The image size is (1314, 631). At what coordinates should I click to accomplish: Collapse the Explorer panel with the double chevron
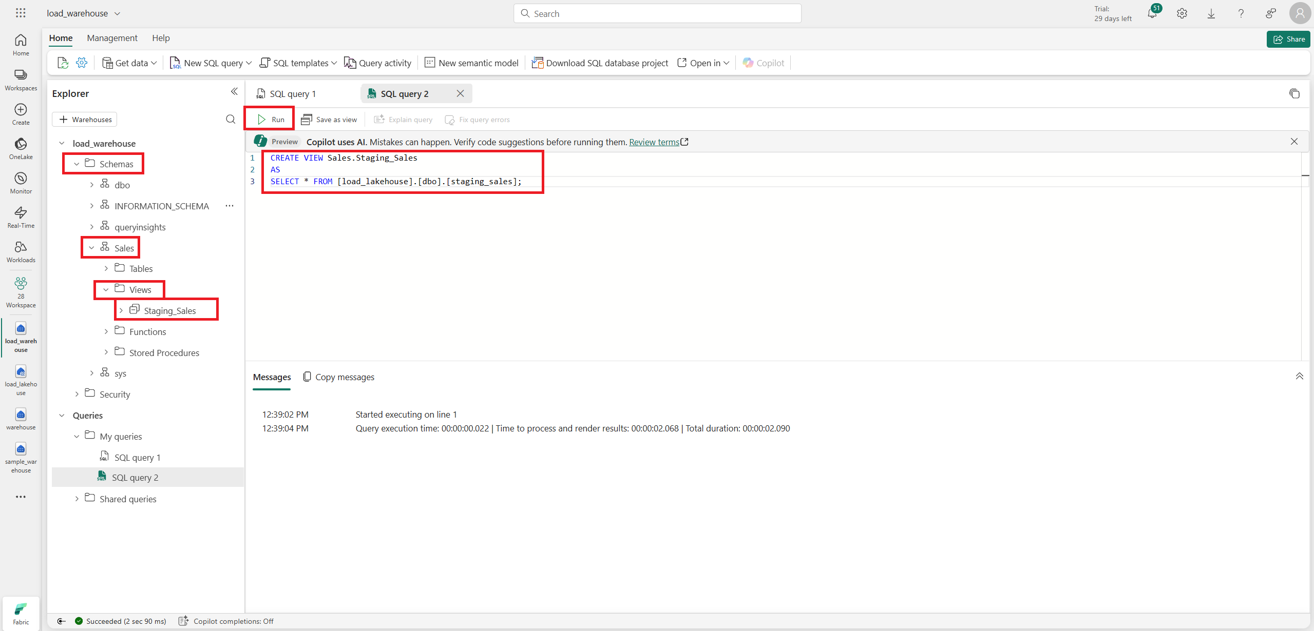[x=234, y=92]
